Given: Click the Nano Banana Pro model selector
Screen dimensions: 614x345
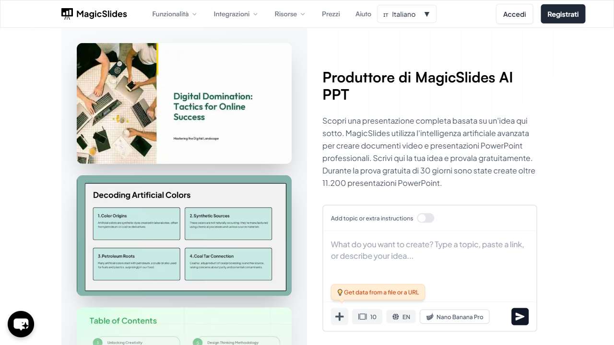Looking at the screenshot, I should 454,316.
